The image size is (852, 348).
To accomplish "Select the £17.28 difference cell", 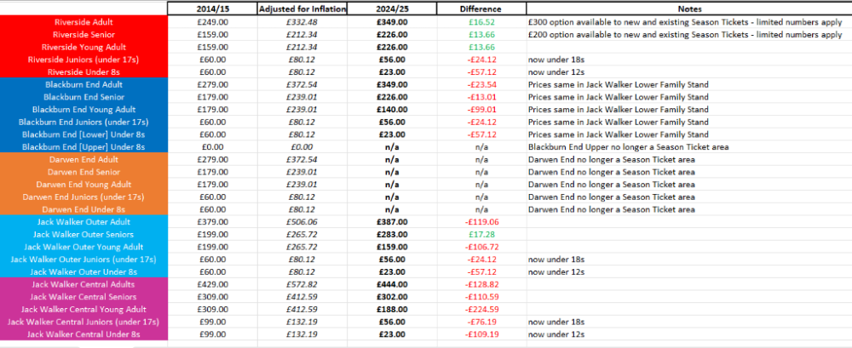I will pos(481,234).
